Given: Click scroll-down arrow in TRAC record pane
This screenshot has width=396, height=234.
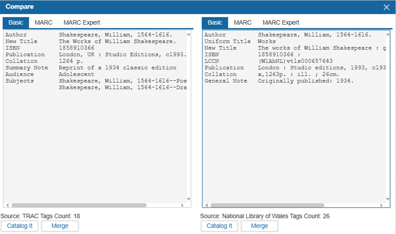Looking at the screenshot, I should coord(188,199).
